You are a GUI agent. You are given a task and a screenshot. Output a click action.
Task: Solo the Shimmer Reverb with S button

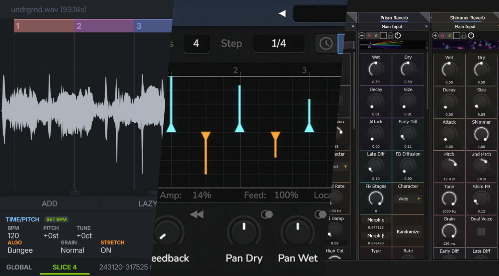point(449,35)
